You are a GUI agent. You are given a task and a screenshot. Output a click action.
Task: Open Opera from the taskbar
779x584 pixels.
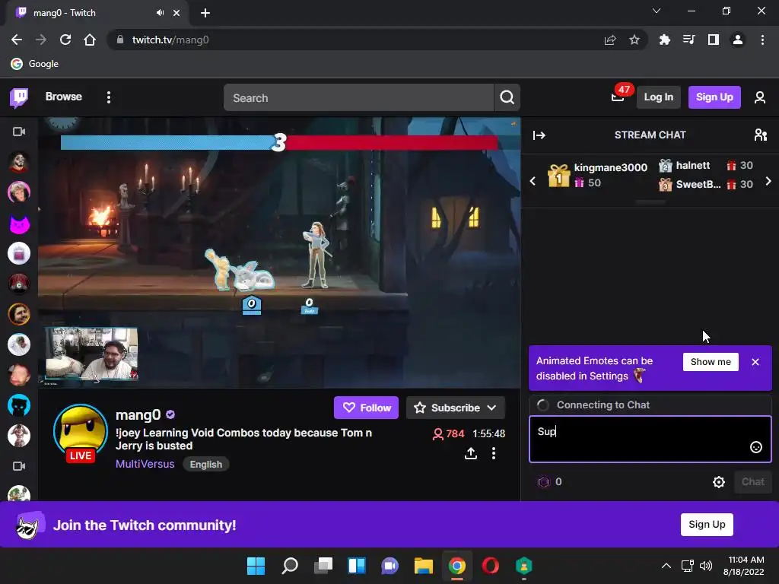coord(491,566)
